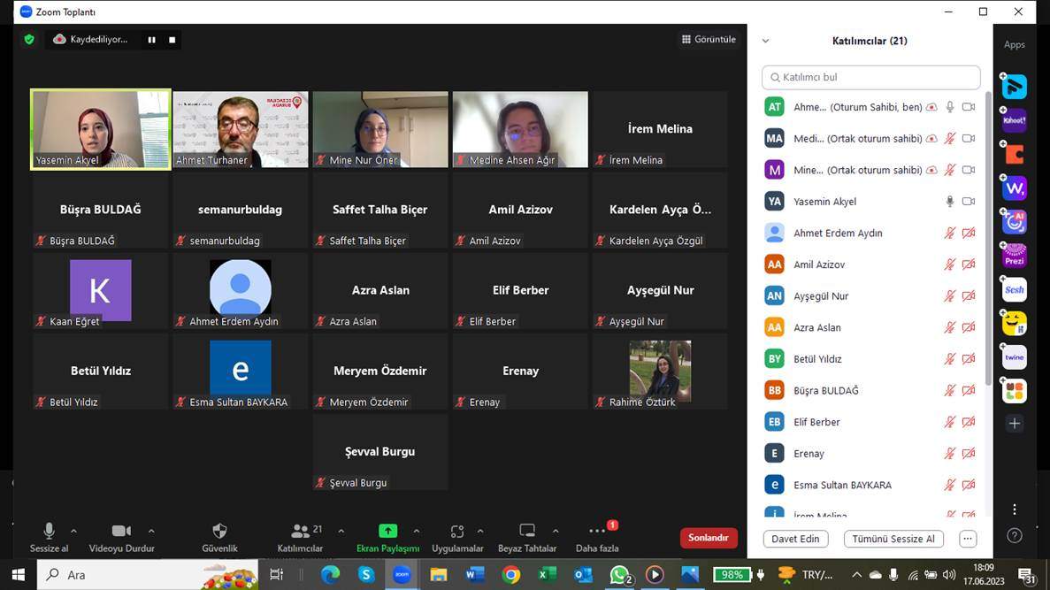Screen dimensions: 1050x590
Task: Open the Twine app icon
Action: (x=1014, y=357)
